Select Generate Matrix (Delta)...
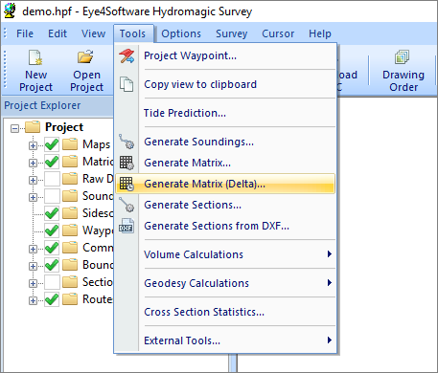The image size is (438, 373). [225, 184]
